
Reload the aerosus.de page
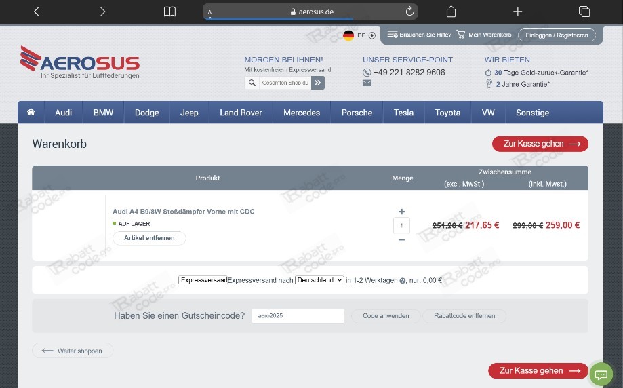click(409, 12)
